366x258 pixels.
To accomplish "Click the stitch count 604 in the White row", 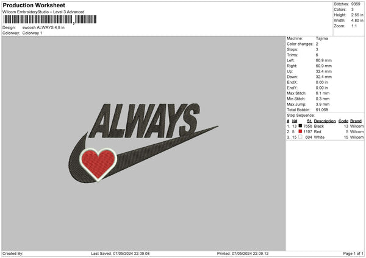I will click(x=309, y=138).
